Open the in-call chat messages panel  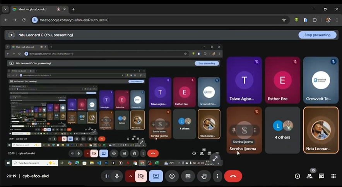tap(321, 176)
